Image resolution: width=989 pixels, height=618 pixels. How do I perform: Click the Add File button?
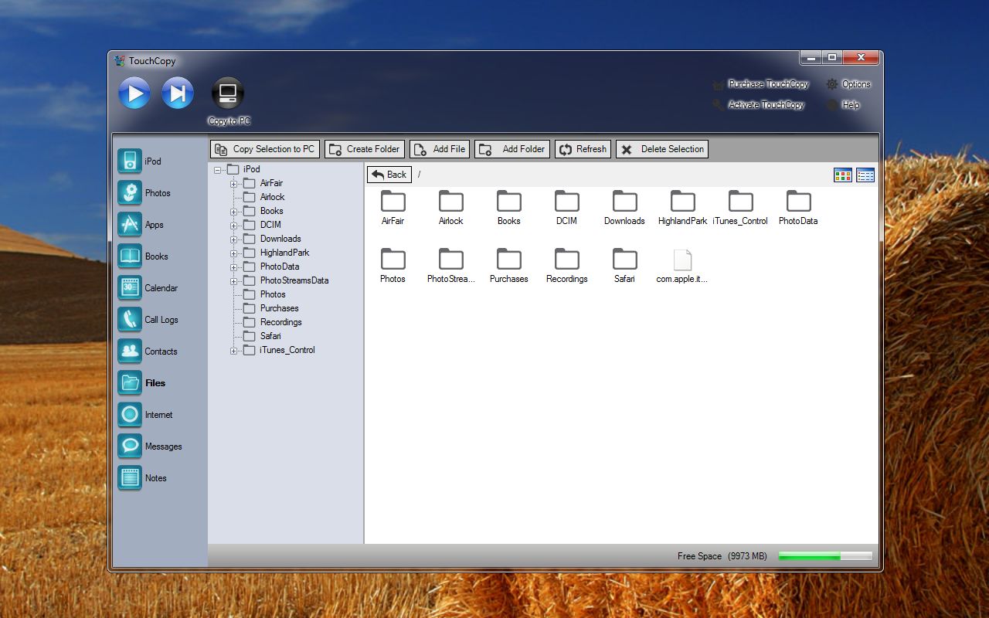[x=440, y=149]
